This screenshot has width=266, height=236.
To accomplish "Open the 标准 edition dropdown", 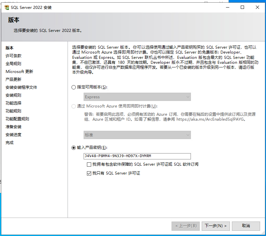I will pos(137,135).
